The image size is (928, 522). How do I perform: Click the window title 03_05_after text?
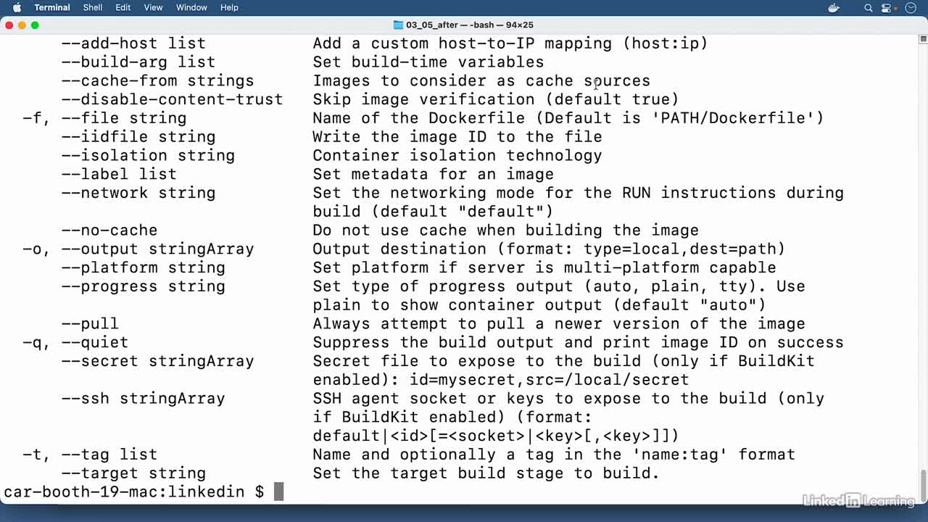(431, 25)
